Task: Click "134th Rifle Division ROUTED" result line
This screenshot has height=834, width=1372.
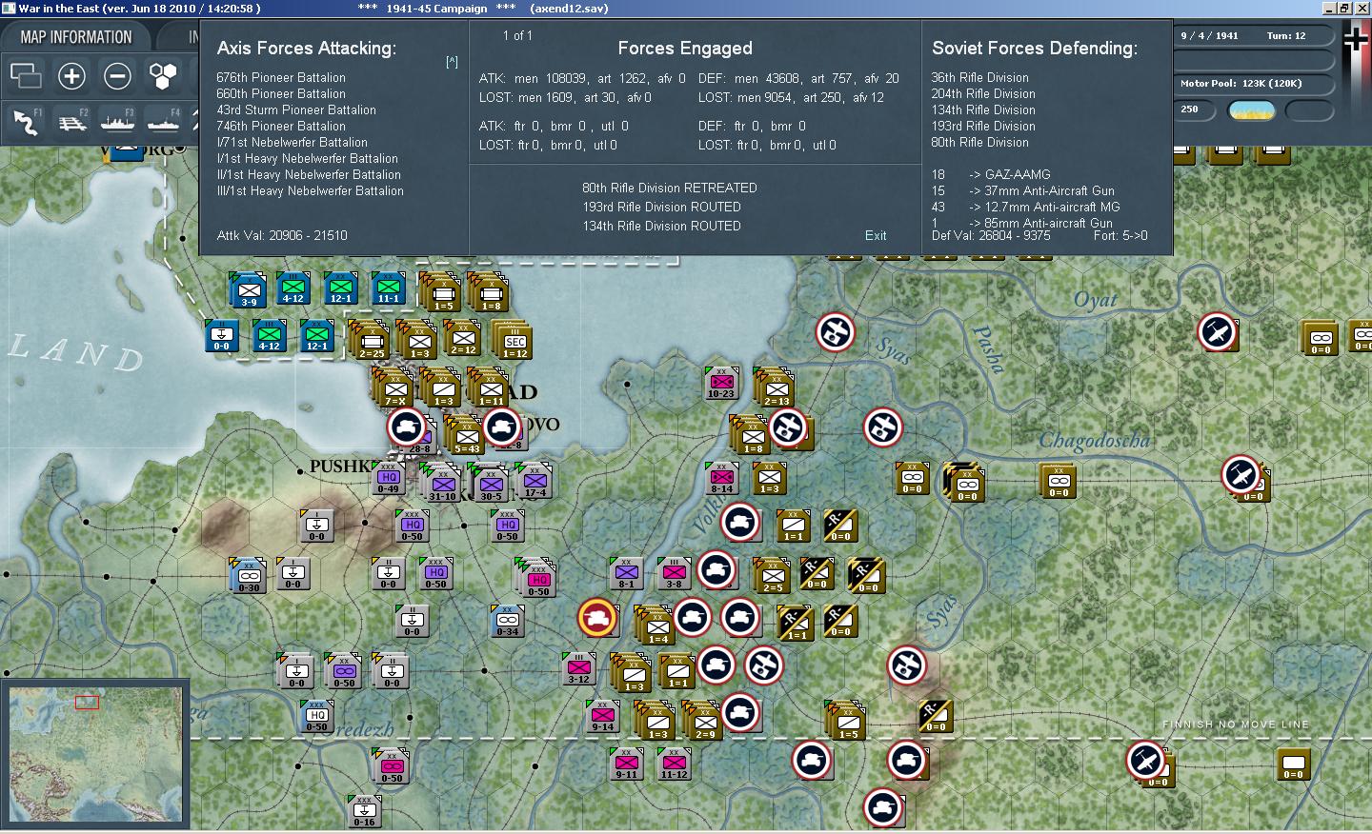Action: coord(662,226)
